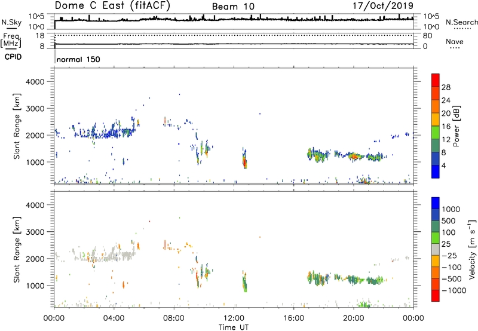Image resolution: width=478 pixels, height=331 pixels.
Task: Click the "Slant Range [km]" label of power panel
Action: point(17,126)
